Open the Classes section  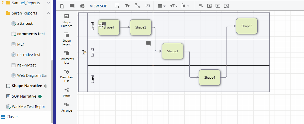13,117
